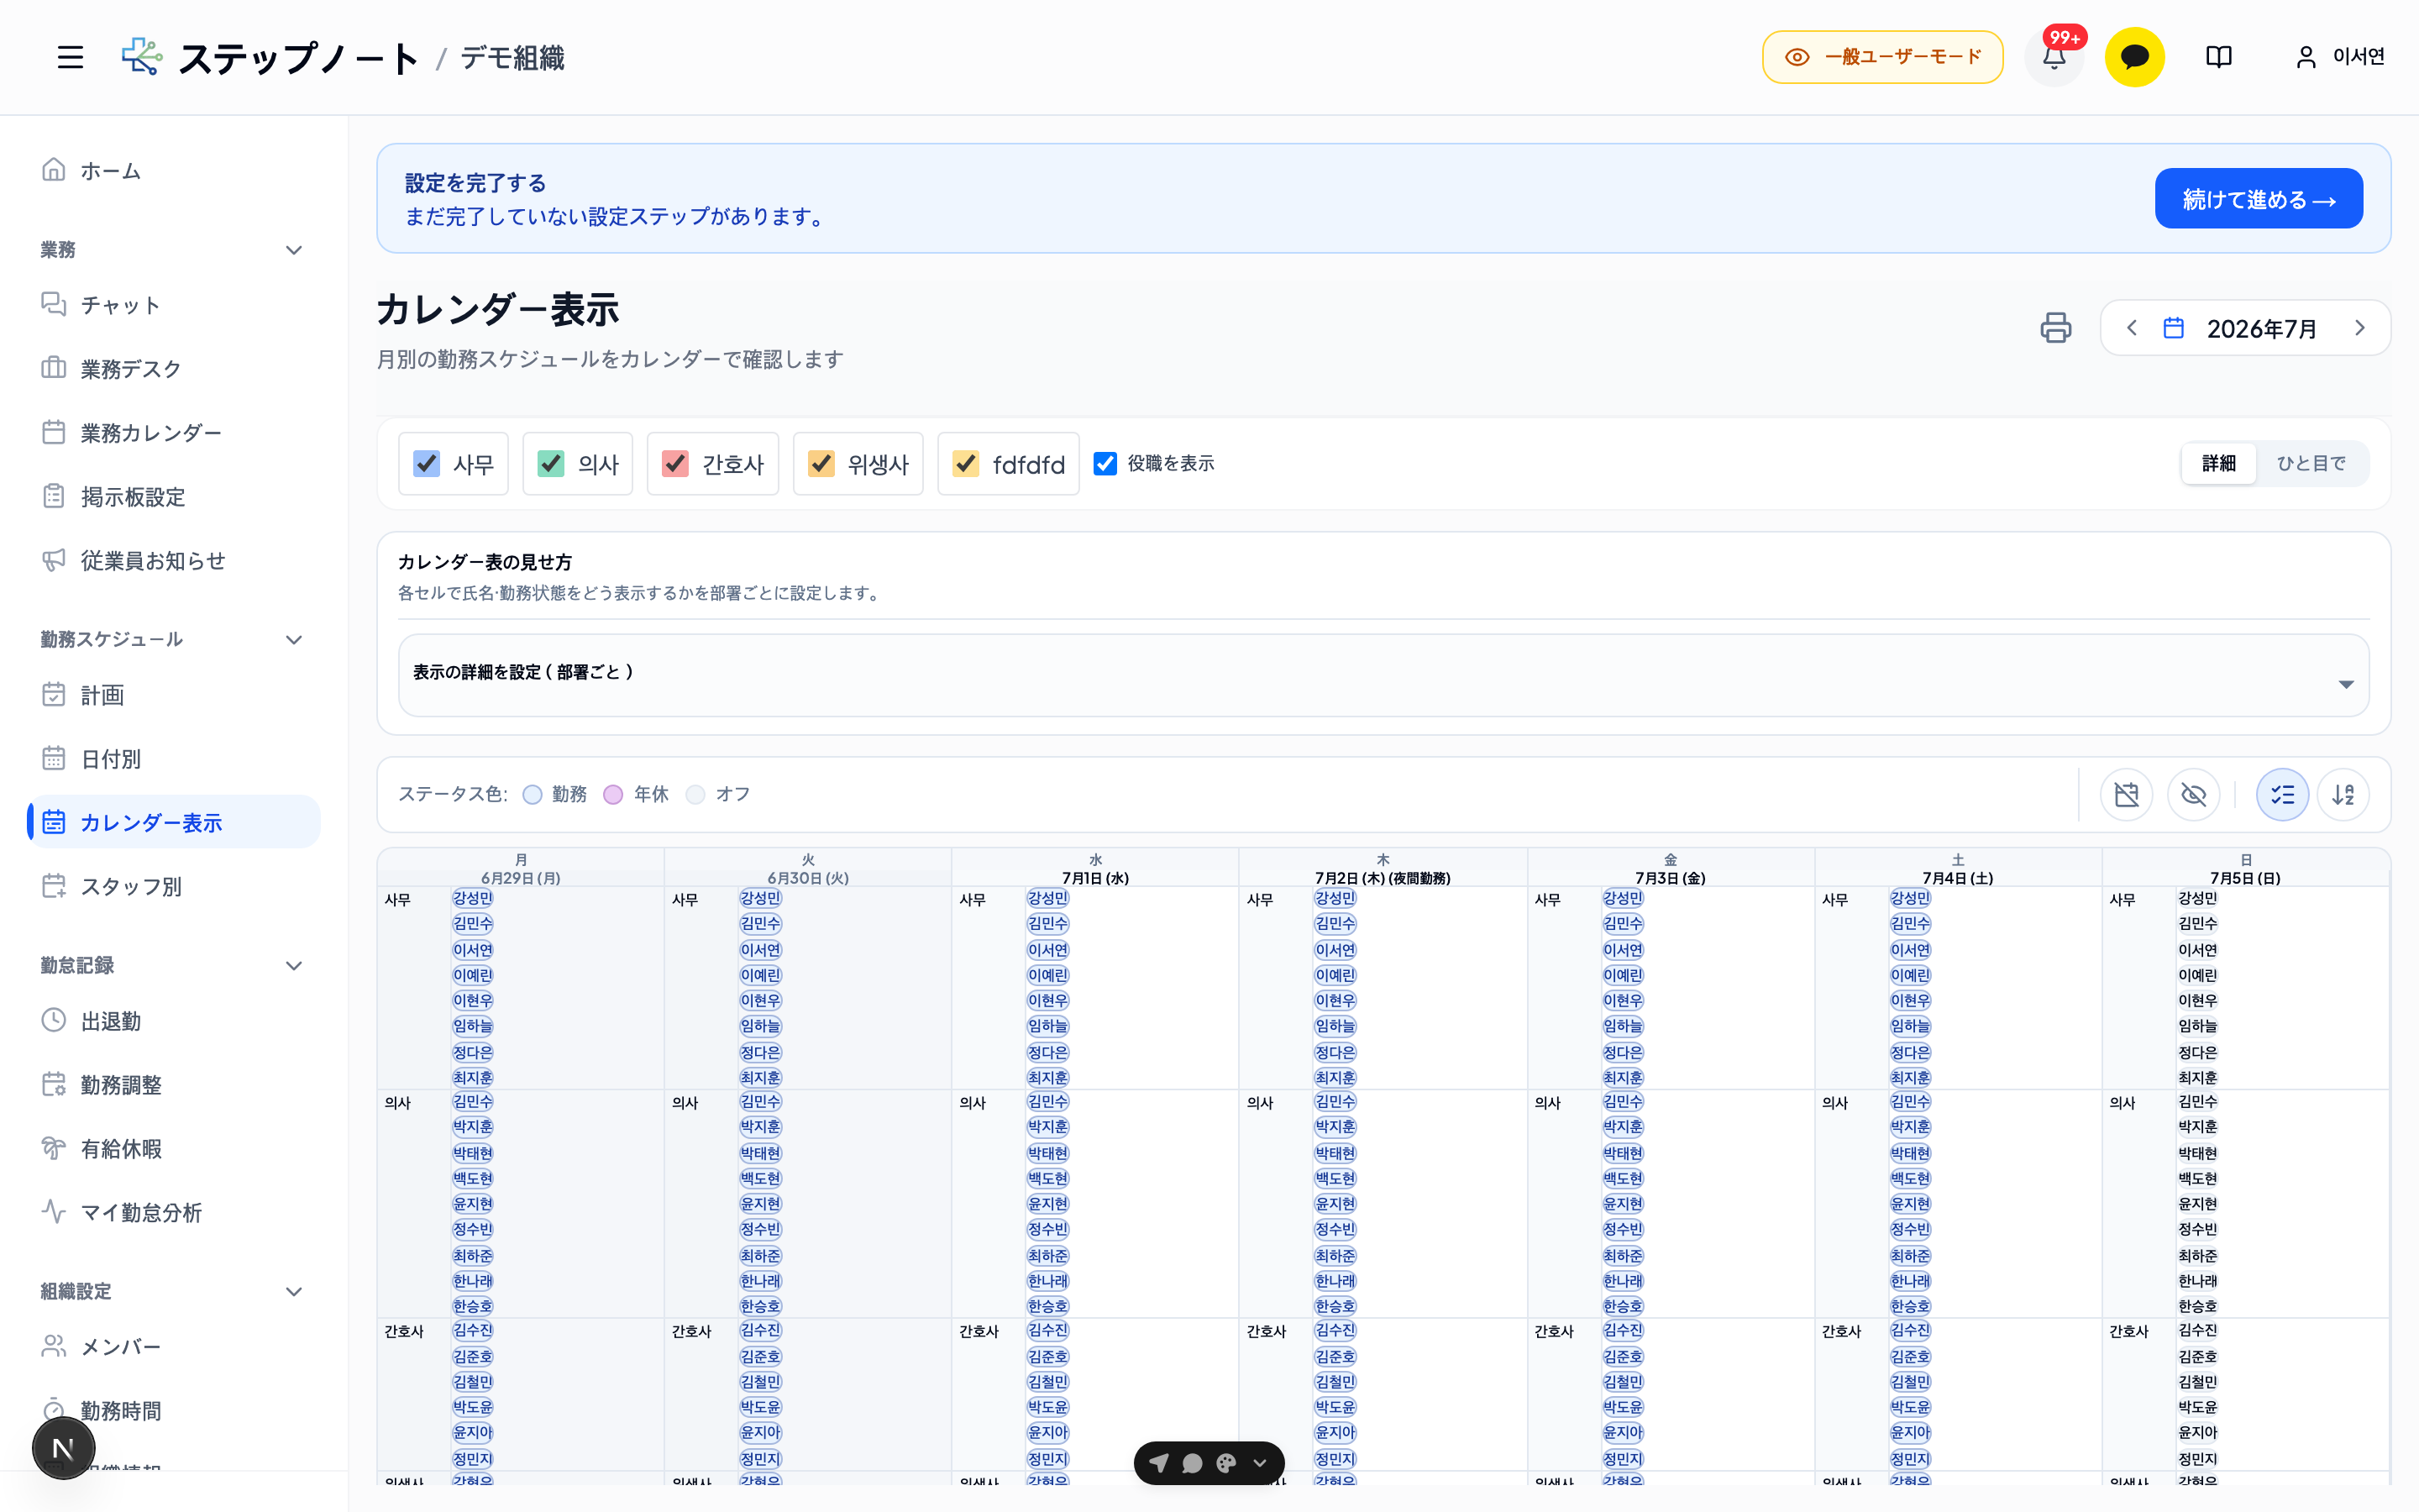Image resolution: width=2419 pixels, height=1512 pixels.
Task: Expand the floating toolbar chevron
Action: point(1260,1463)
